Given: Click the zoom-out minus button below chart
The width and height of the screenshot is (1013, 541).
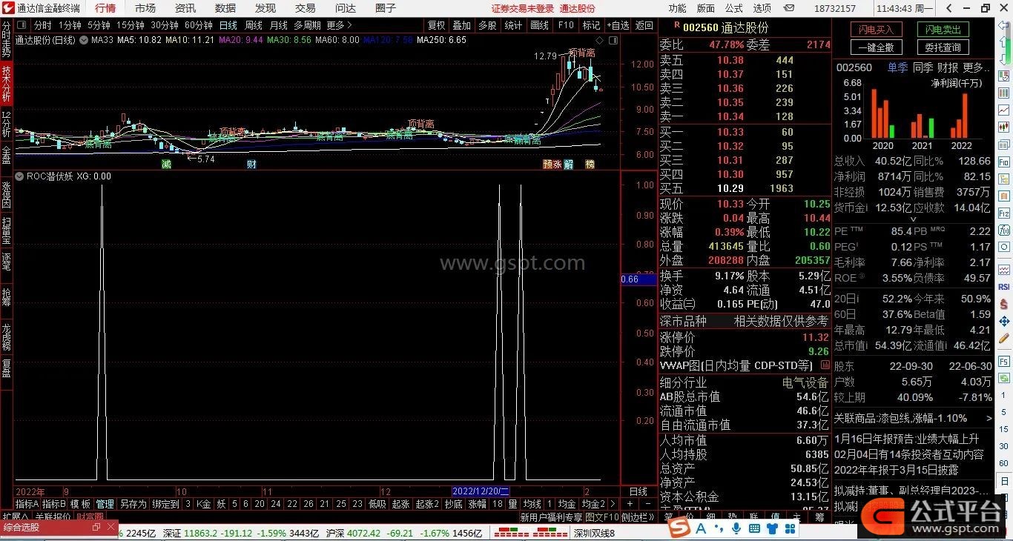Looking at the screenshot, I should [647, 504].
